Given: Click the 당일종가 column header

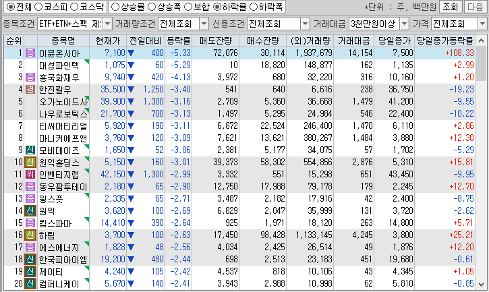Looking at the screenshot, I should pos(395,40).
